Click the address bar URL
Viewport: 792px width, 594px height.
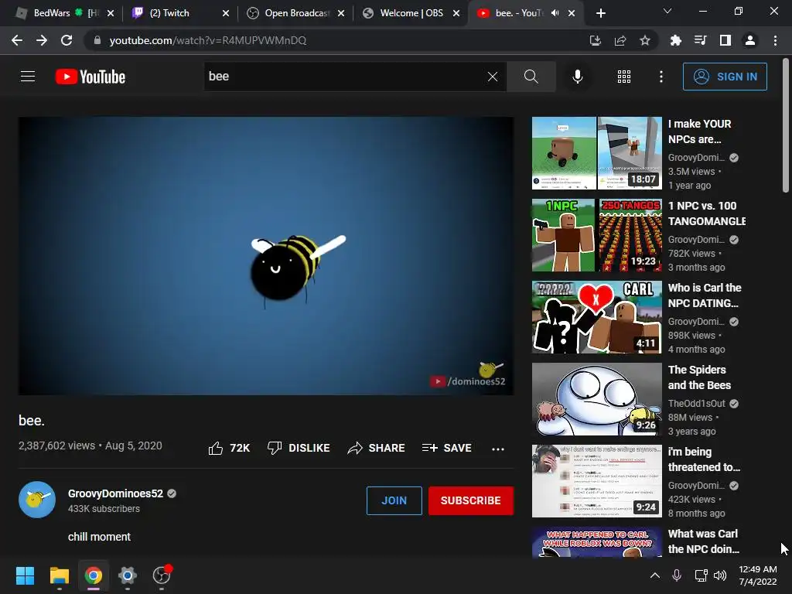point(207,40)
